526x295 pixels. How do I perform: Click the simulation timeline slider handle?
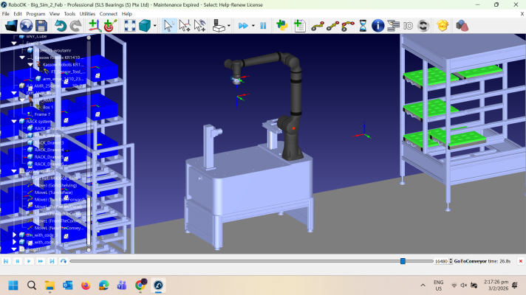tap(403, 261)
